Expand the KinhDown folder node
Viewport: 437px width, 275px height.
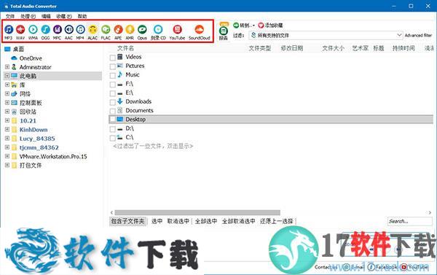click(7, 130)
